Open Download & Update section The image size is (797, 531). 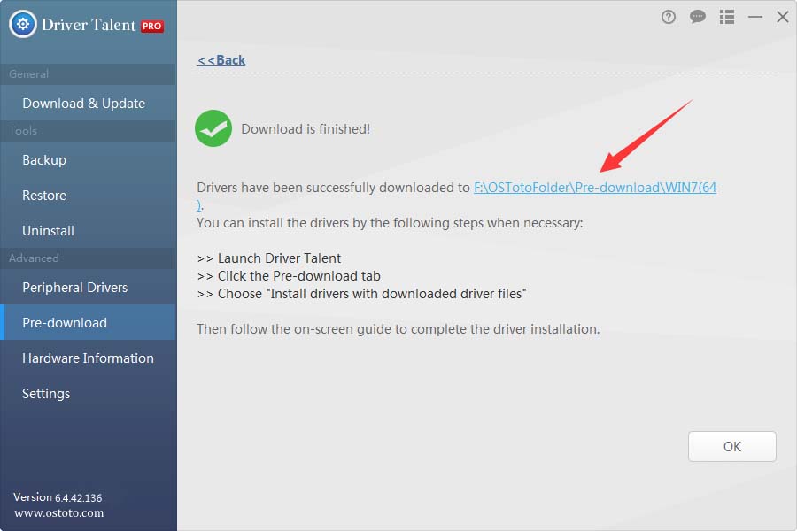[x=89, y=104]
